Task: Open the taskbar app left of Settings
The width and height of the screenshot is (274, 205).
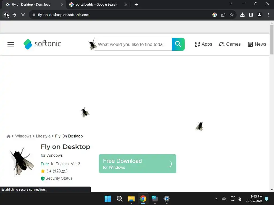Action: (155, 199)
